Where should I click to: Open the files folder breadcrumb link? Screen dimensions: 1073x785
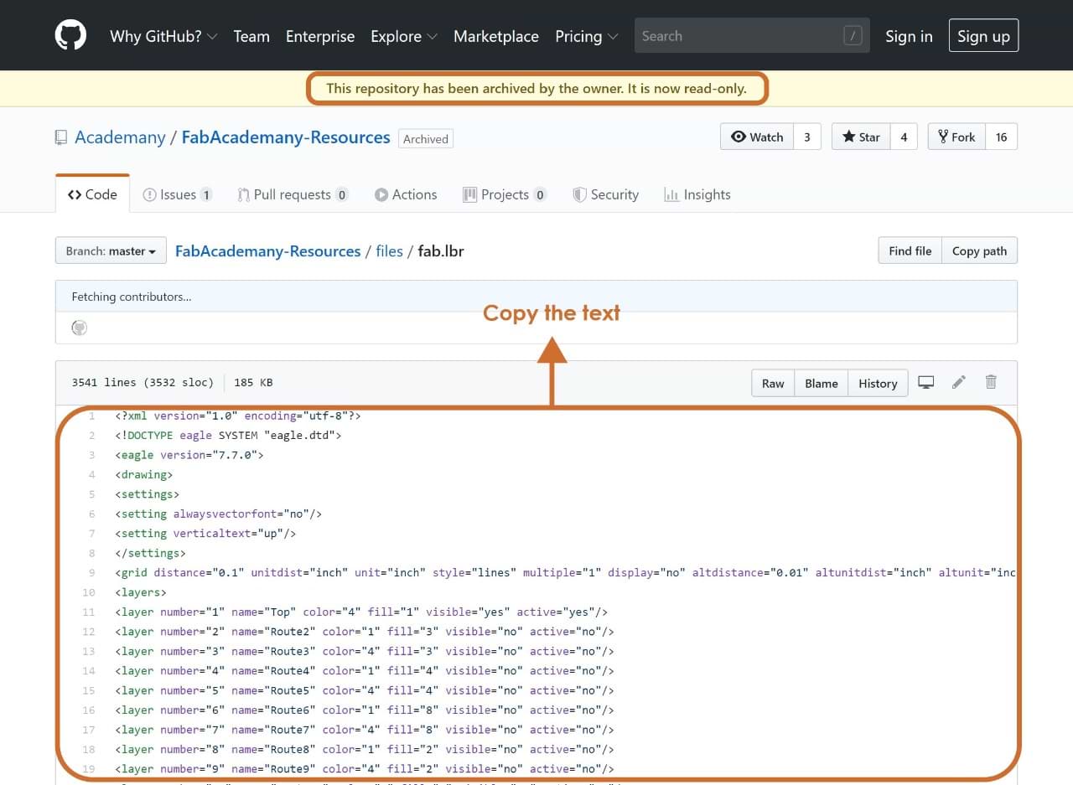(389, 250)
